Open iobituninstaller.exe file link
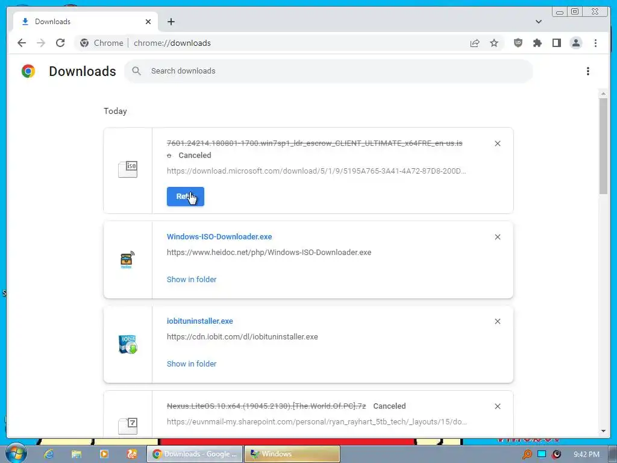This screenshot has width=617, height=463. pos(200,321)
